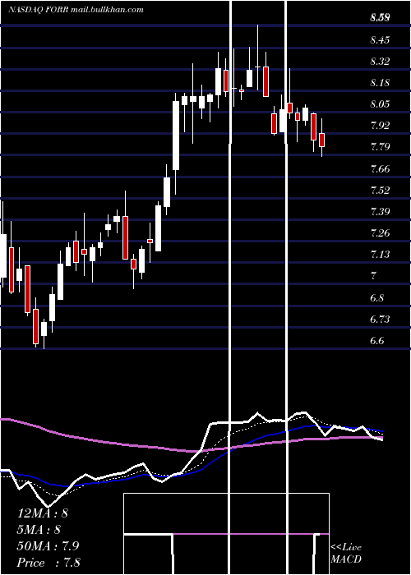This screenshot has height=575, width=411.
Task: Click the last red candle near 7.79
Action: point(322,140)
